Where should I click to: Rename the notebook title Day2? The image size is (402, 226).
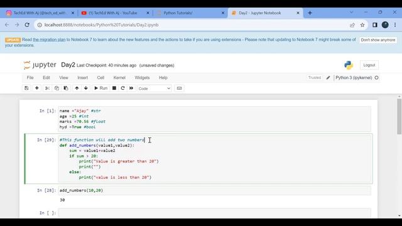coord(68,65)
